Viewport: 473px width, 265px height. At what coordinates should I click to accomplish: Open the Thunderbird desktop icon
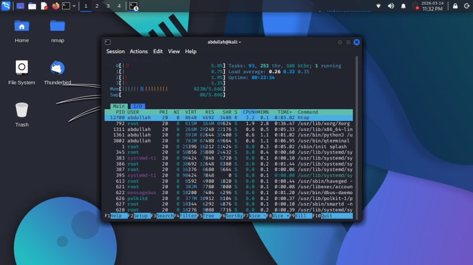click(57, 70)
